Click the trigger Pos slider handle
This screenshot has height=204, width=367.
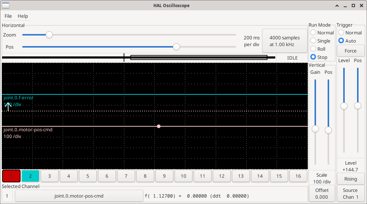click(x=358, y=106)
